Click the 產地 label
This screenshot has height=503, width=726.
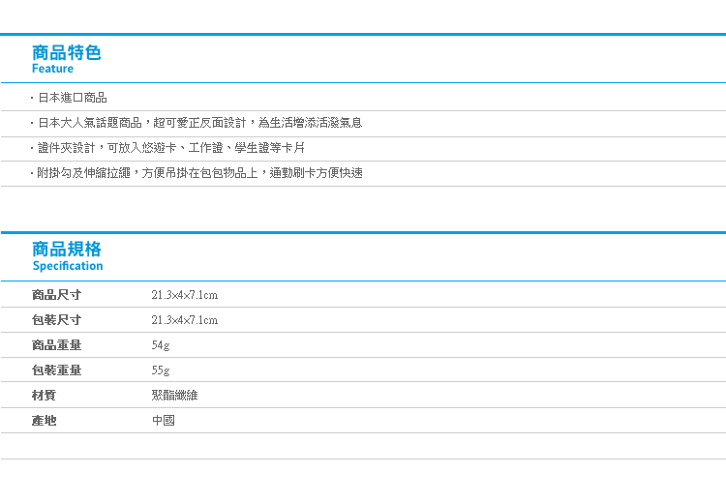point(44,421)
